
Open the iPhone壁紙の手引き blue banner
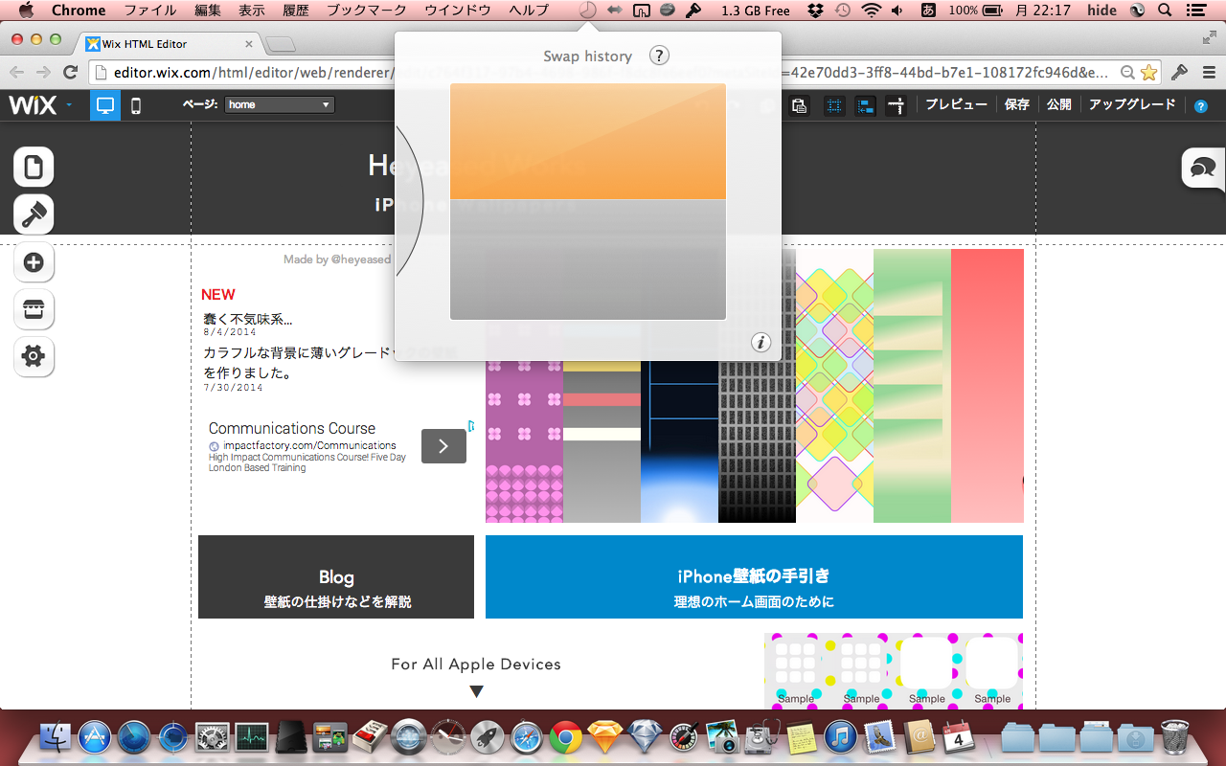(x=754, y=576)
